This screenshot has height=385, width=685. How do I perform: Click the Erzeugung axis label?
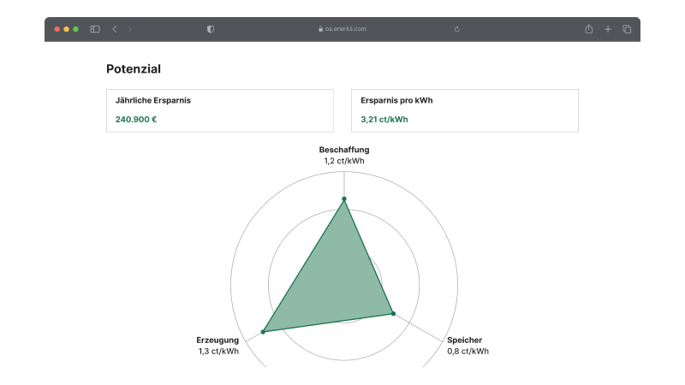tap(217, 340)
